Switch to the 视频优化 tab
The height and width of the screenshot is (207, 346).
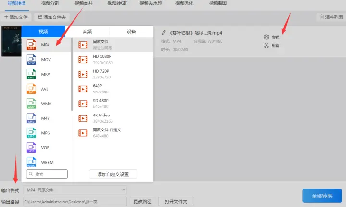pos(184,3)
